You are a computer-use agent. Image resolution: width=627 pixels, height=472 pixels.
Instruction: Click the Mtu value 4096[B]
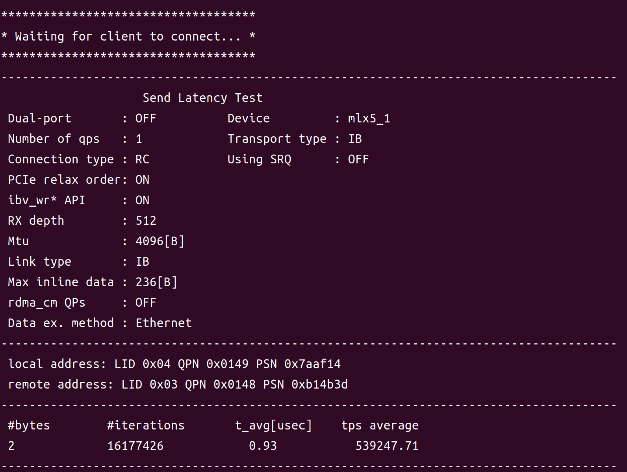click(160, 241)
